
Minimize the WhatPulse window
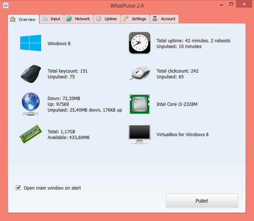coord(222,4)
